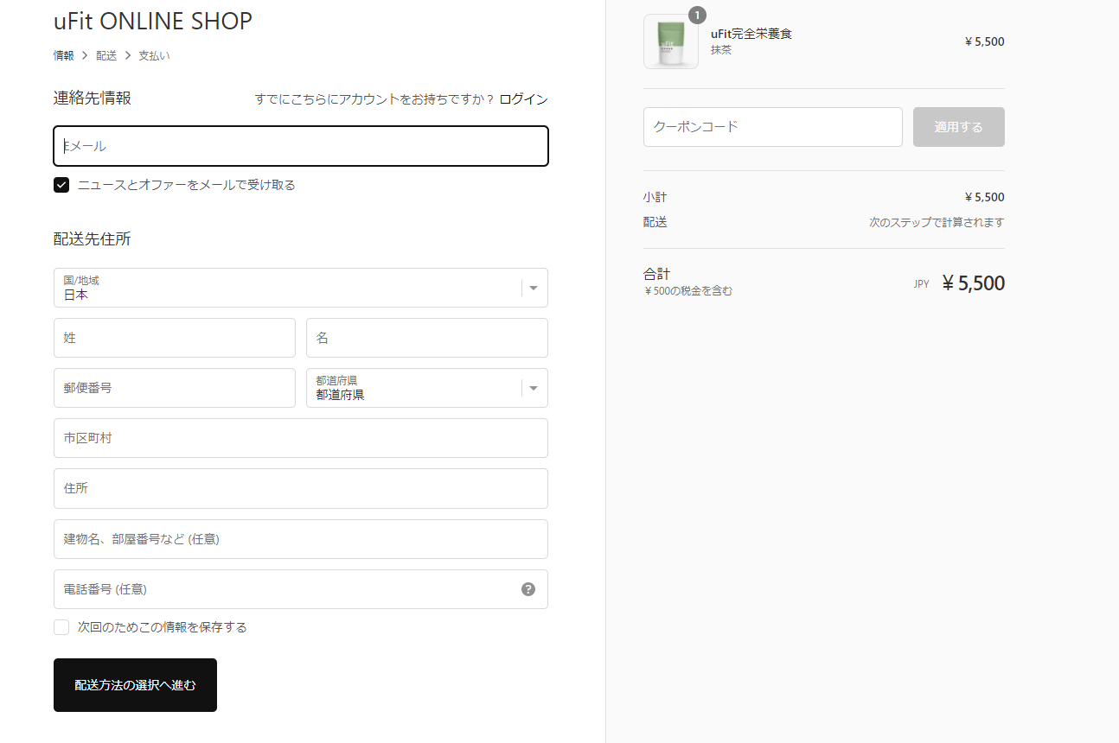Focus the 姓 last name field

coord(175,338)
